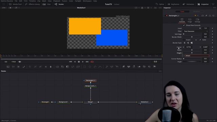Click the Level slider
The width and height of the screenshot is (217, 122).
192,28
